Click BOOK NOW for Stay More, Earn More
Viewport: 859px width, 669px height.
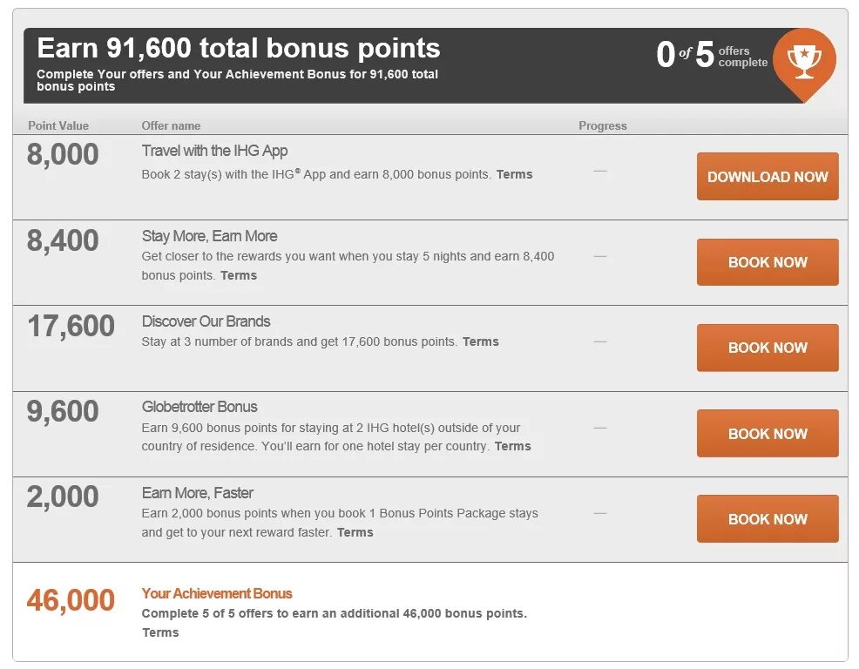coord(768,262)
